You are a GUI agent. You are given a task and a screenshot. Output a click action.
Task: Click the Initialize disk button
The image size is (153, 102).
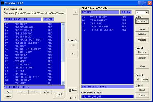142,34
